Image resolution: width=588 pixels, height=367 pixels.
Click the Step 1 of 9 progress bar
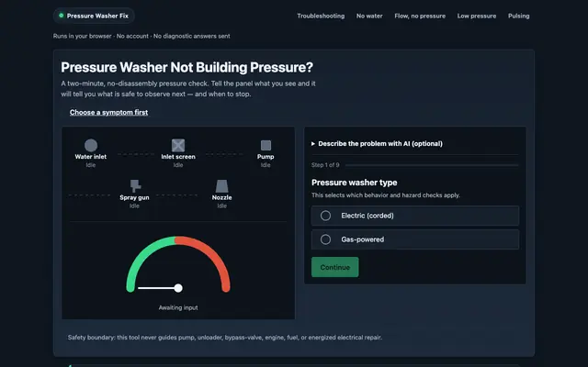pyautogui.click(x=432, y=165)
